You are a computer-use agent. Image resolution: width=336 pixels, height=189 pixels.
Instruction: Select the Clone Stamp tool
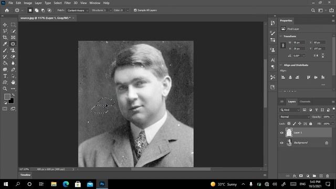click(x=13, y=50)
